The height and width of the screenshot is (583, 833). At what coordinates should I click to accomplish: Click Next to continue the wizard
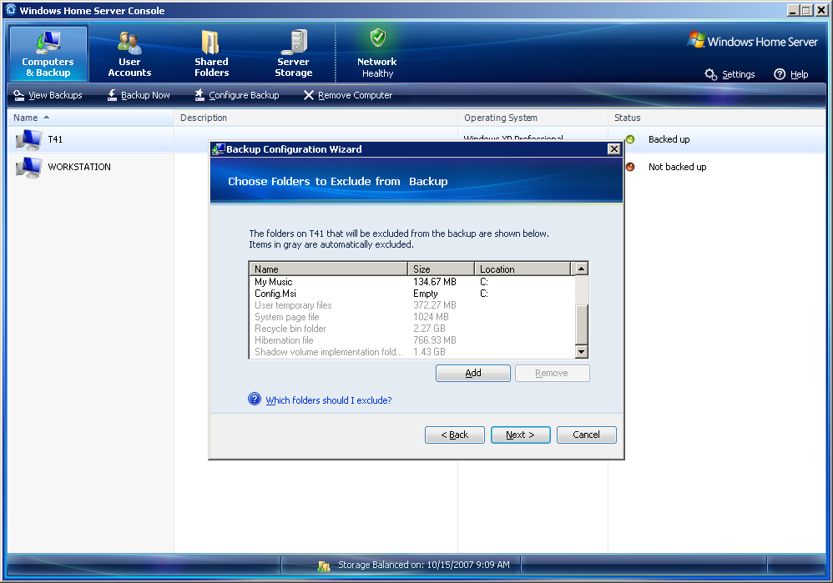tap(521, 435)
